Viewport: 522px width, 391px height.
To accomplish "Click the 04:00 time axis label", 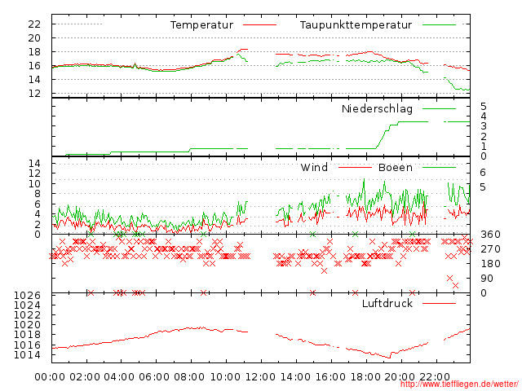I will point(119,377).
